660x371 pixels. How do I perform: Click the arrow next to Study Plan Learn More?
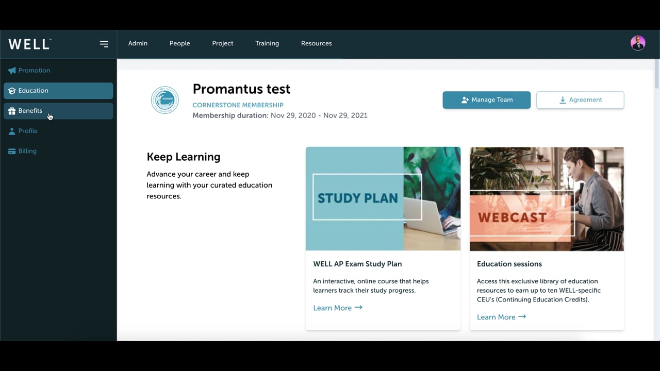[358, 308]
